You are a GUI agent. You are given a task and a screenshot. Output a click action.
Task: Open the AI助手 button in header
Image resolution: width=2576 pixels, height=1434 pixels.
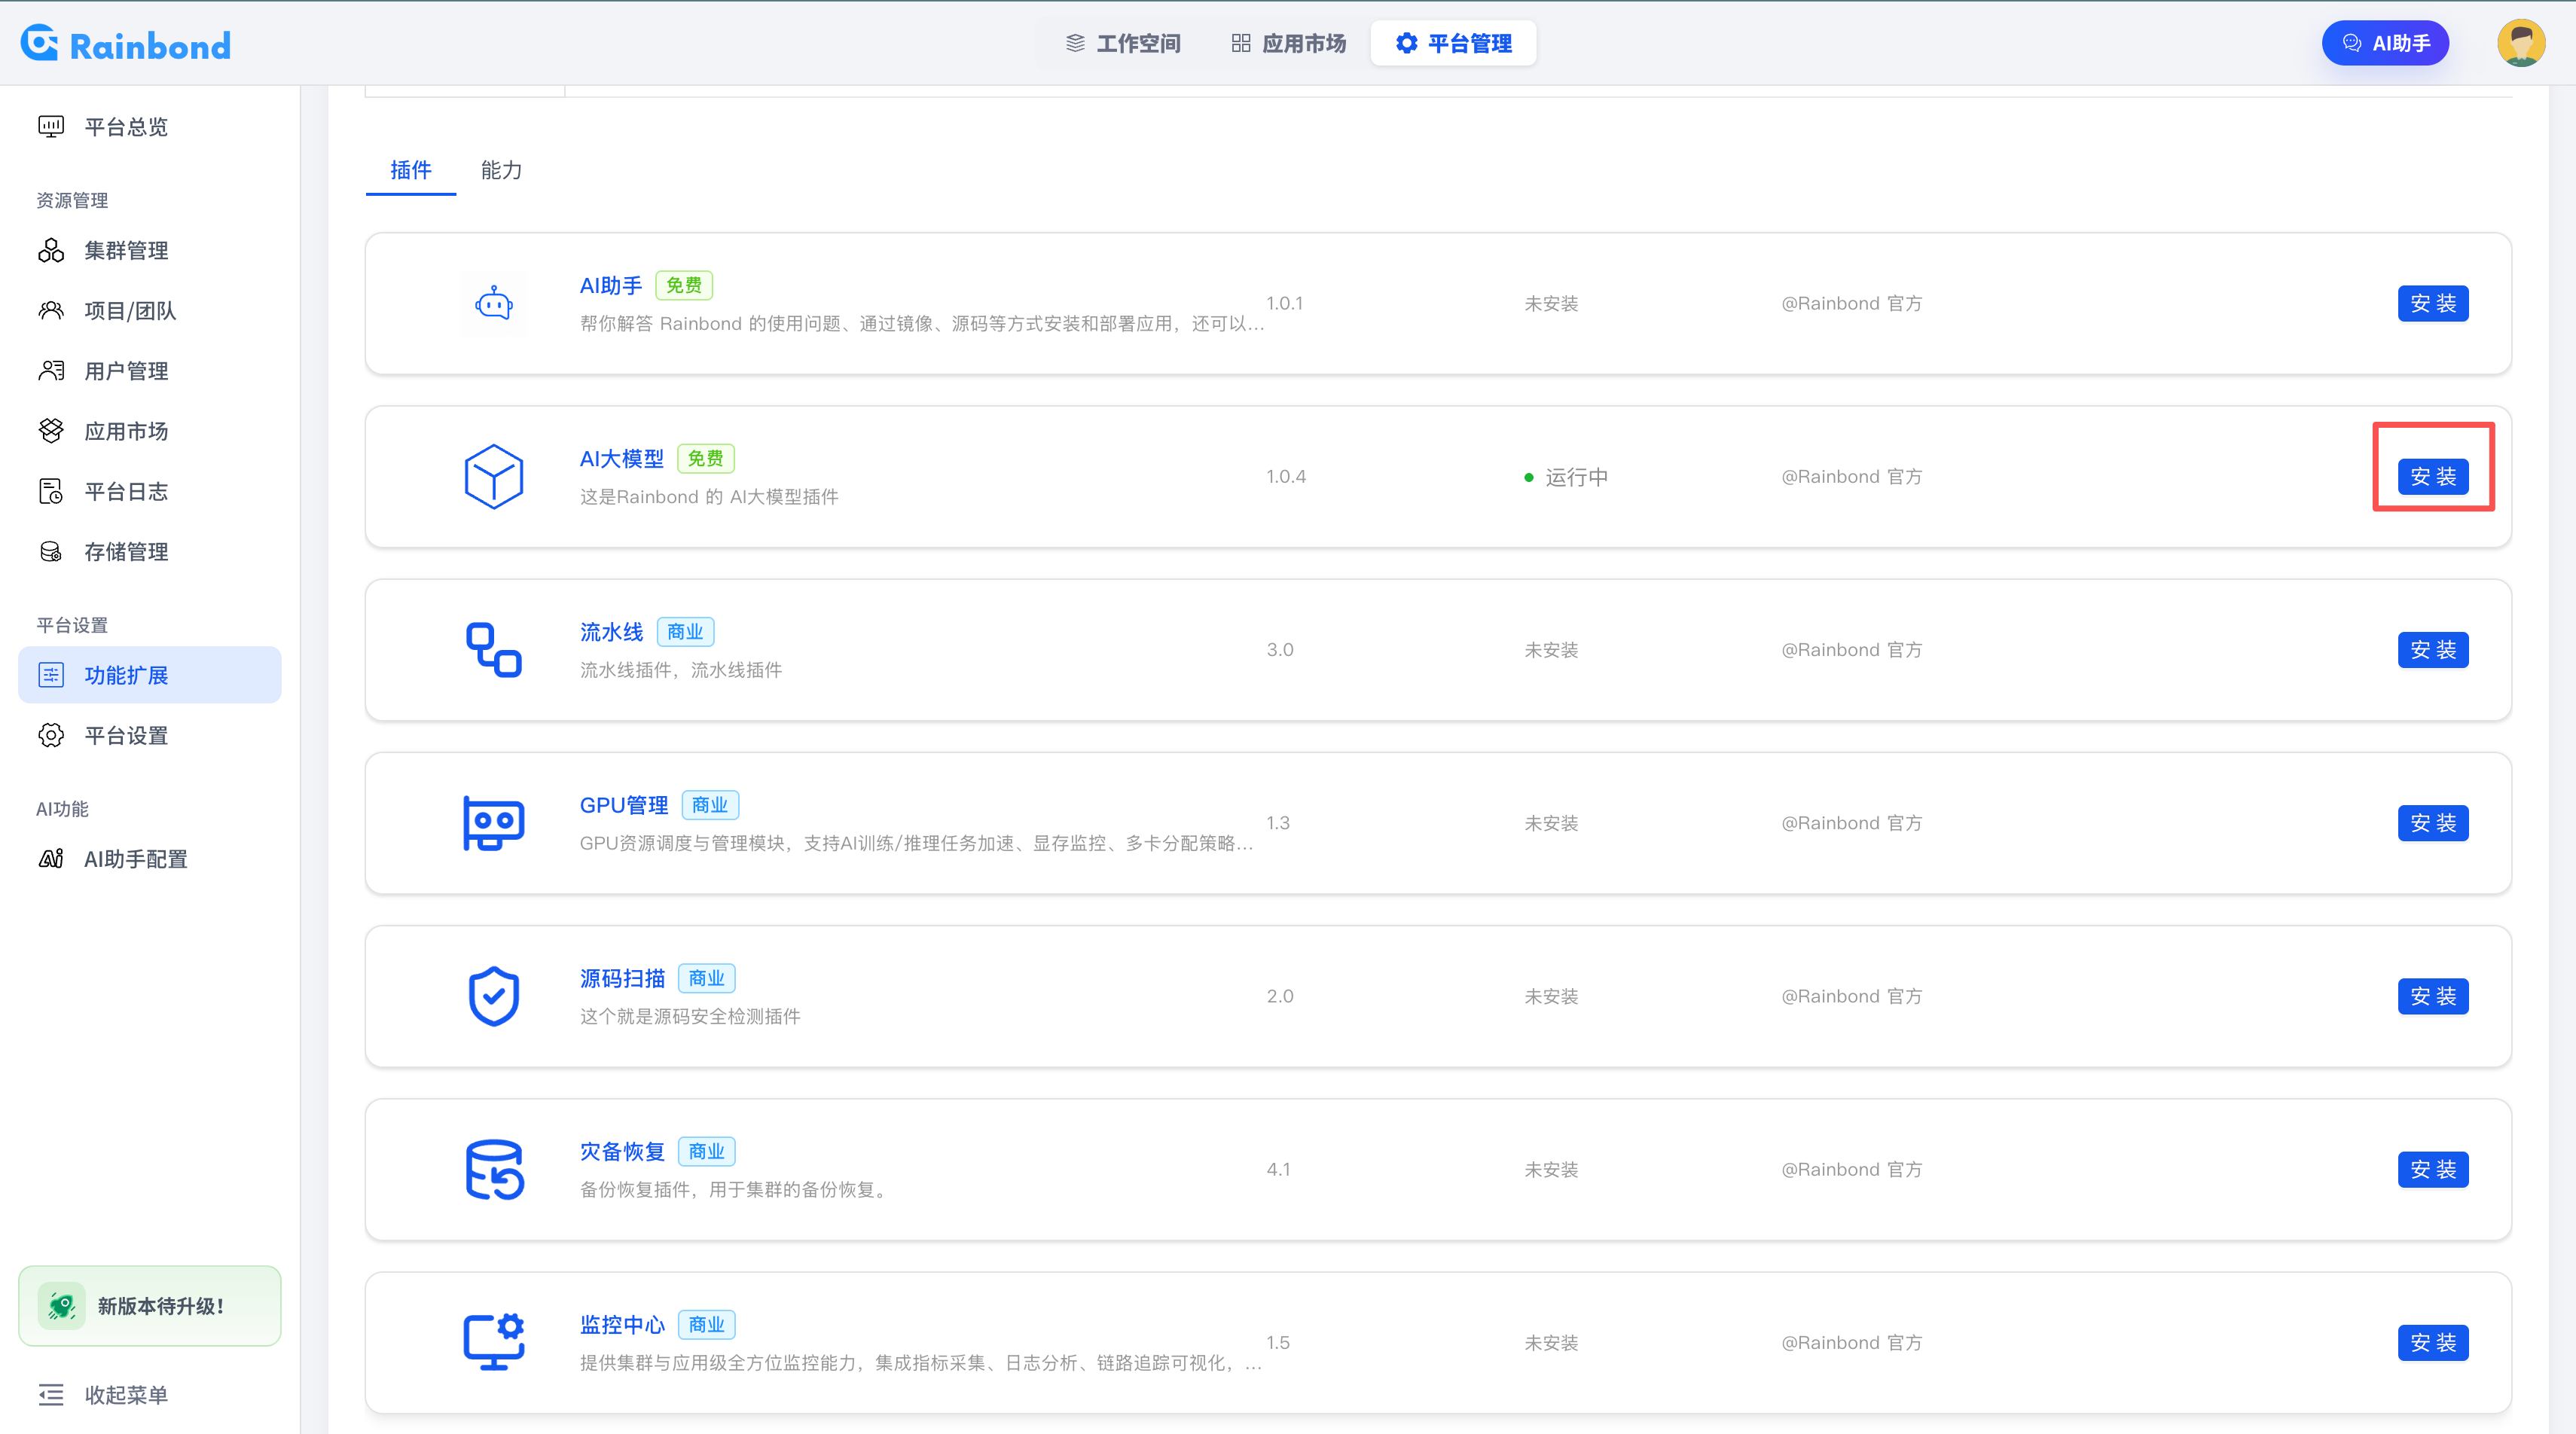coord(2385,43)
